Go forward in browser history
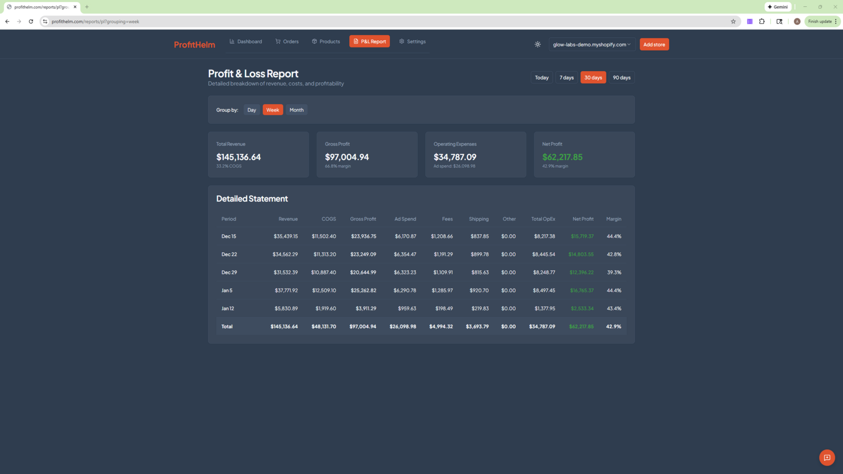The image size is (843, 474). pyautogui.click(x=19, y=22)
